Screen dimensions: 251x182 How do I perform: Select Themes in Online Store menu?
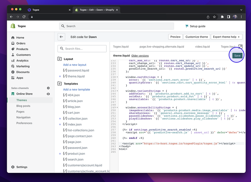point(22,100)
